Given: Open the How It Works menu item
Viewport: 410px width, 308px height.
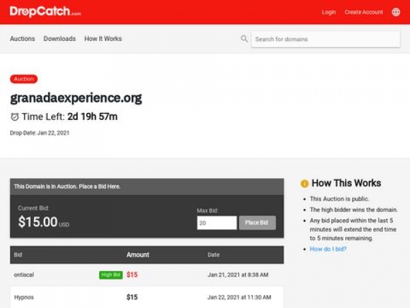Looking at the screenshot, I should click(103, 39).
